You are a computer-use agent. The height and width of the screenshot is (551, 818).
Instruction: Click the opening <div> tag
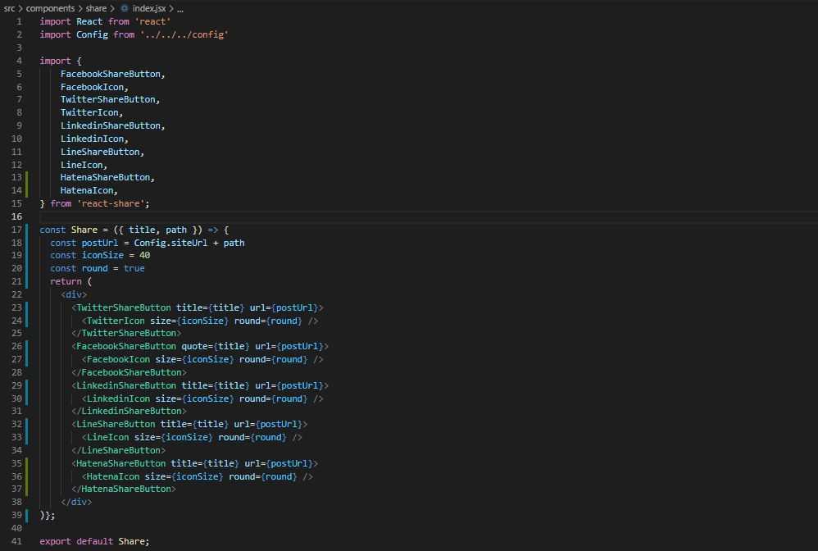click(x=74, y=294)
